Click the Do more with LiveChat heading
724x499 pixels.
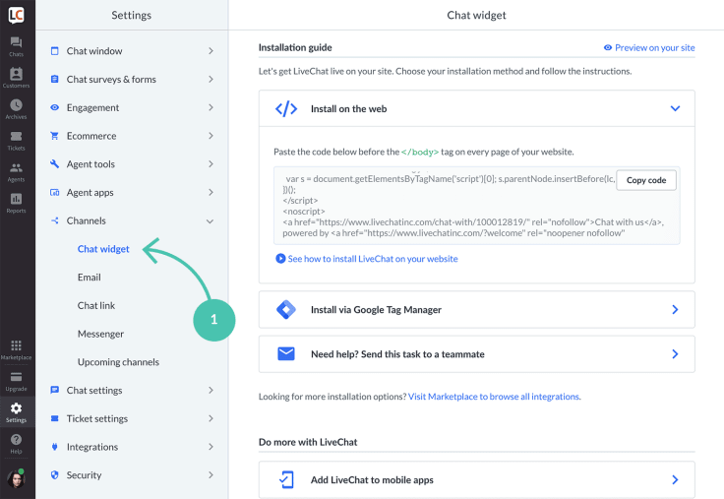[x=308, y=442]
